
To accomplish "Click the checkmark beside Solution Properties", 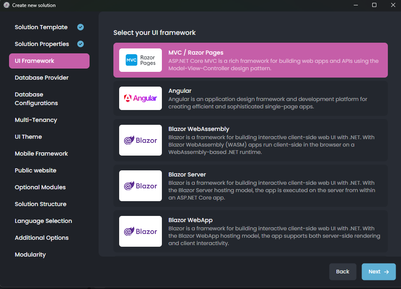I will point(81,44).
